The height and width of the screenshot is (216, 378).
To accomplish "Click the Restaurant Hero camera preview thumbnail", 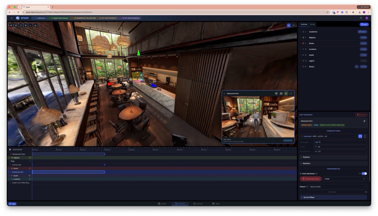I will 258,117.
